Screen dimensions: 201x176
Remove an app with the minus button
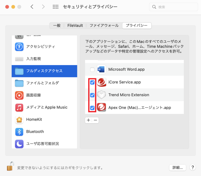point(95,120)
